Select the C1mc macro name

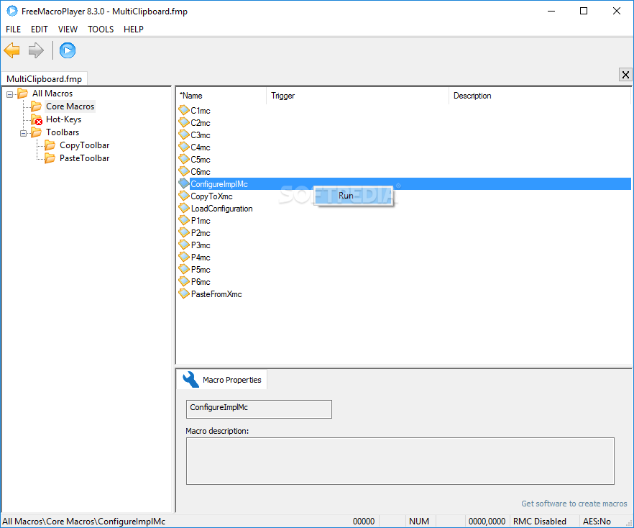[x=201, y=111]
